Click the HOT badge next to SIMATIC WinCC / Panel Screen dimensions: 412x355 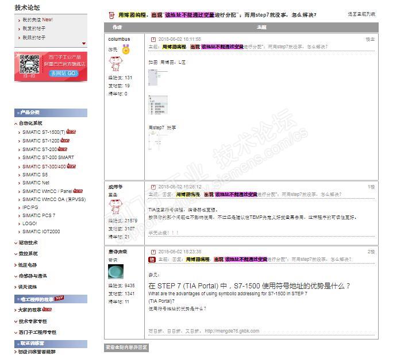coord(78,191)
